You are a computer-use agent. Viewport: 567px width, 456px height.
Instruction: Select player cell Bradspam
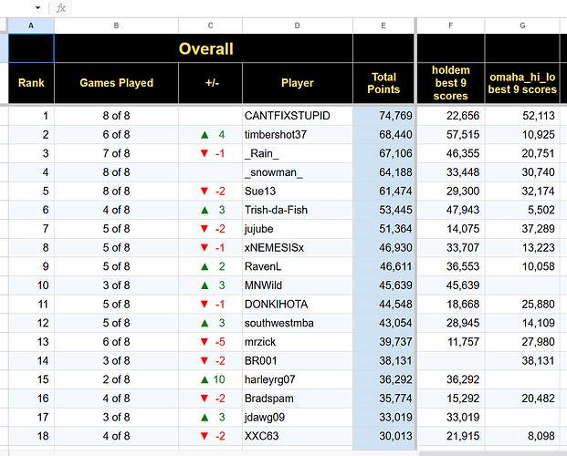(298, 399)
